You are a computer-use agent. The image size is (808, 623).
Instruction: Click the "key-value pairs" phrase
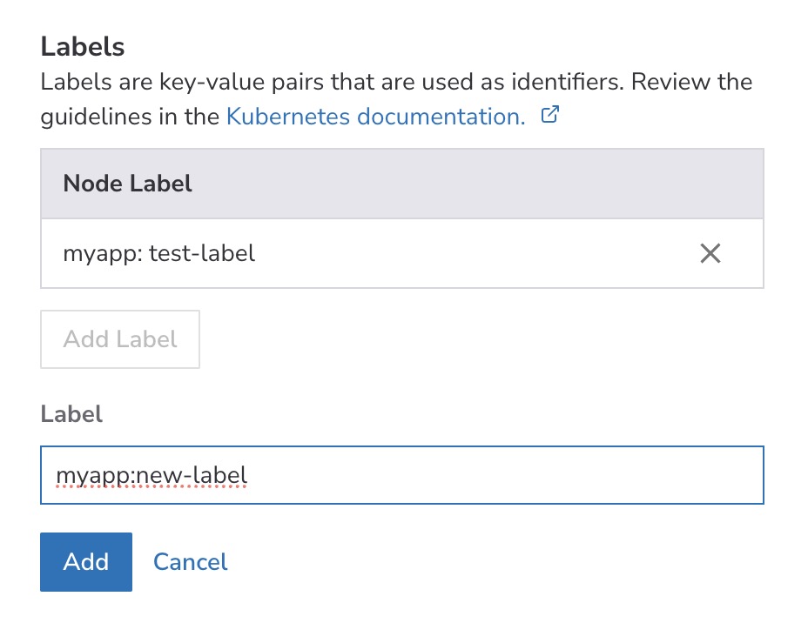[x=187, y=83]
